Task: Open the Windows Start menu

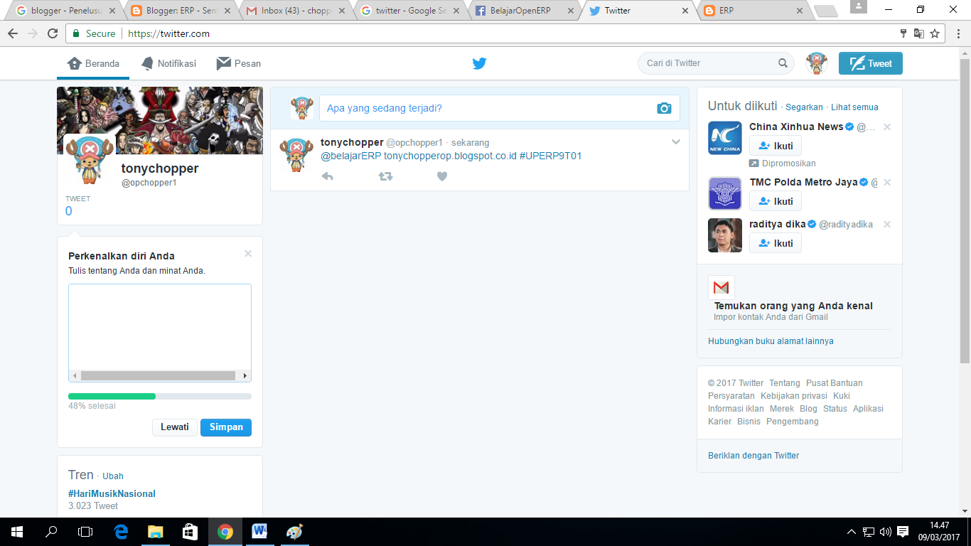Action: (16, 532)
